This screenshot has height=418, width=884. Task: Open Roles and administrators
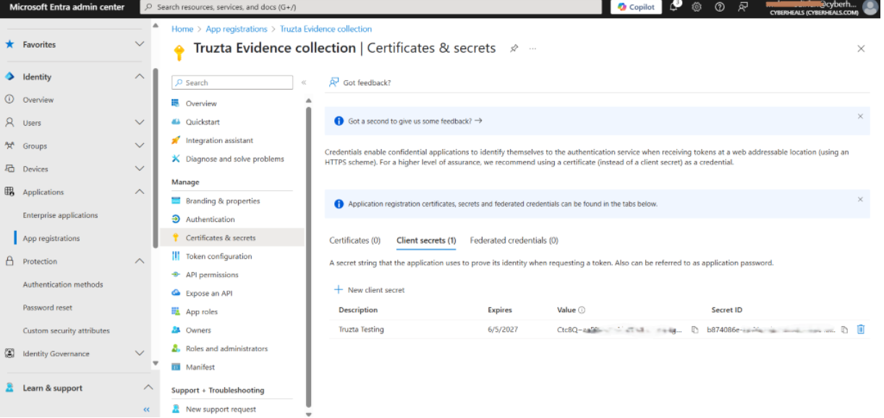[x=226, y=349]
